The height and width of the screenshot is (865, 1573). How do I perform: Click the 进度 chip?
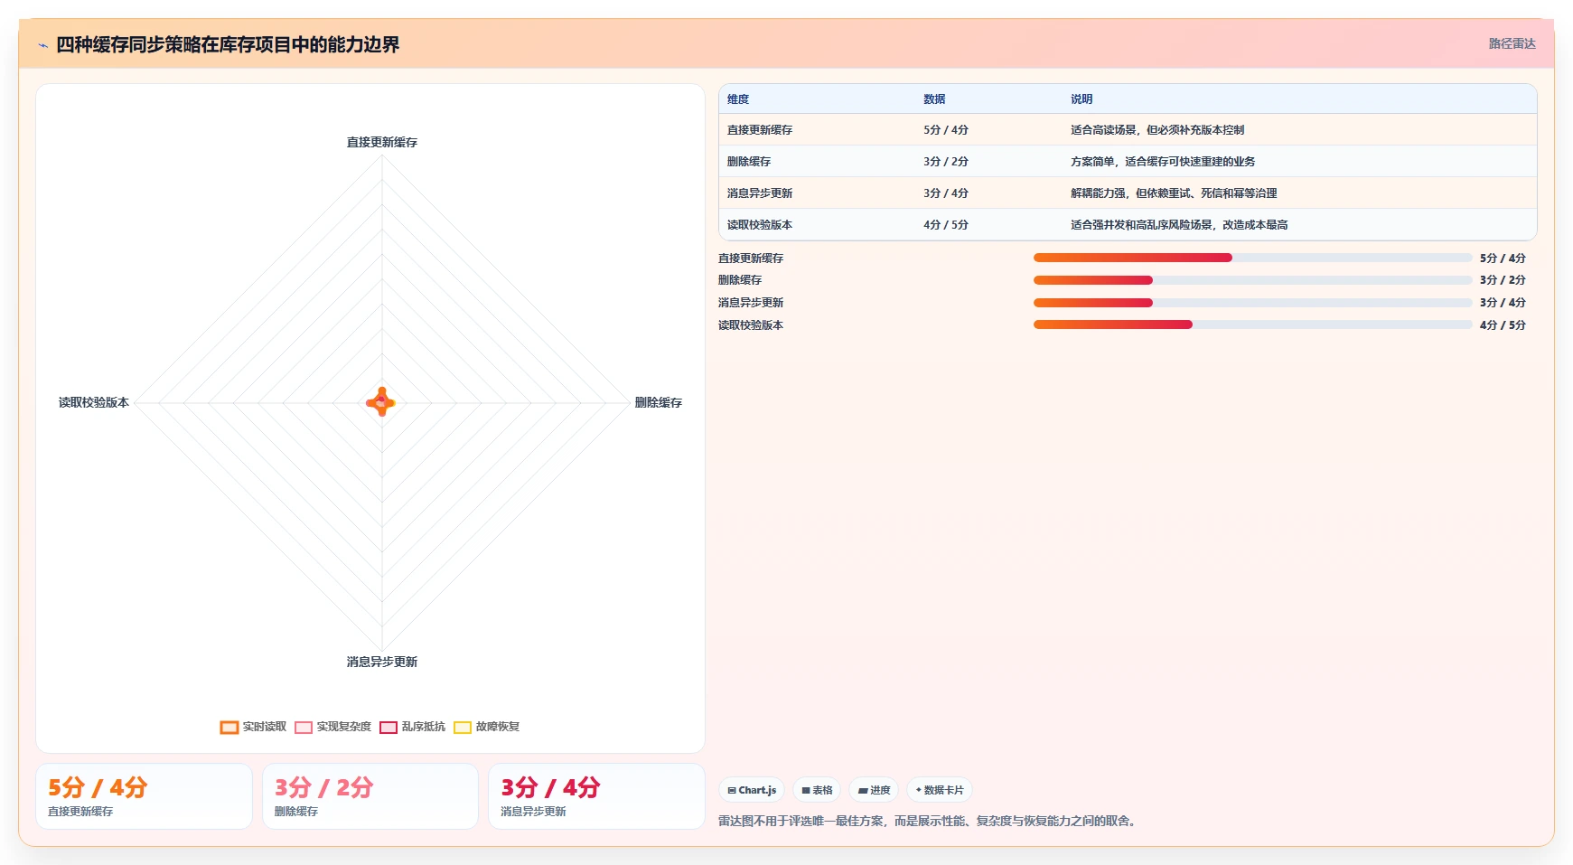click(x=874, y=790)
